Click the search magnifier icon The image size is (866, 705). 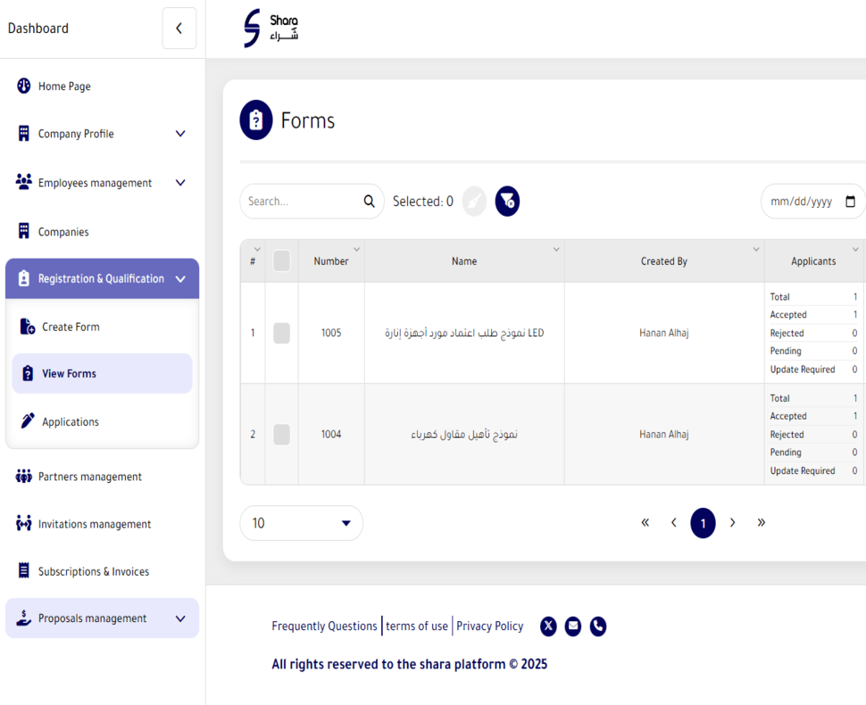[x=369, y=202]
